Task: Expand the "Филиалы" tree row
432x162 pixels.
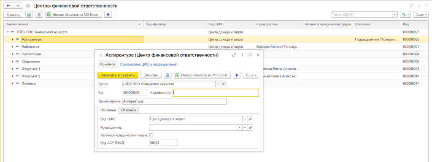Action: 13,83
